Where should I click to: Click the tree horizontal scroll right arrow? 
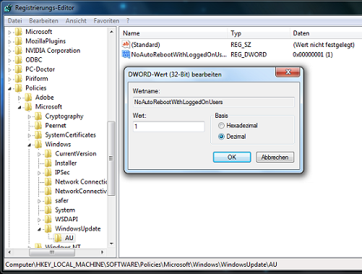[102, 252]
